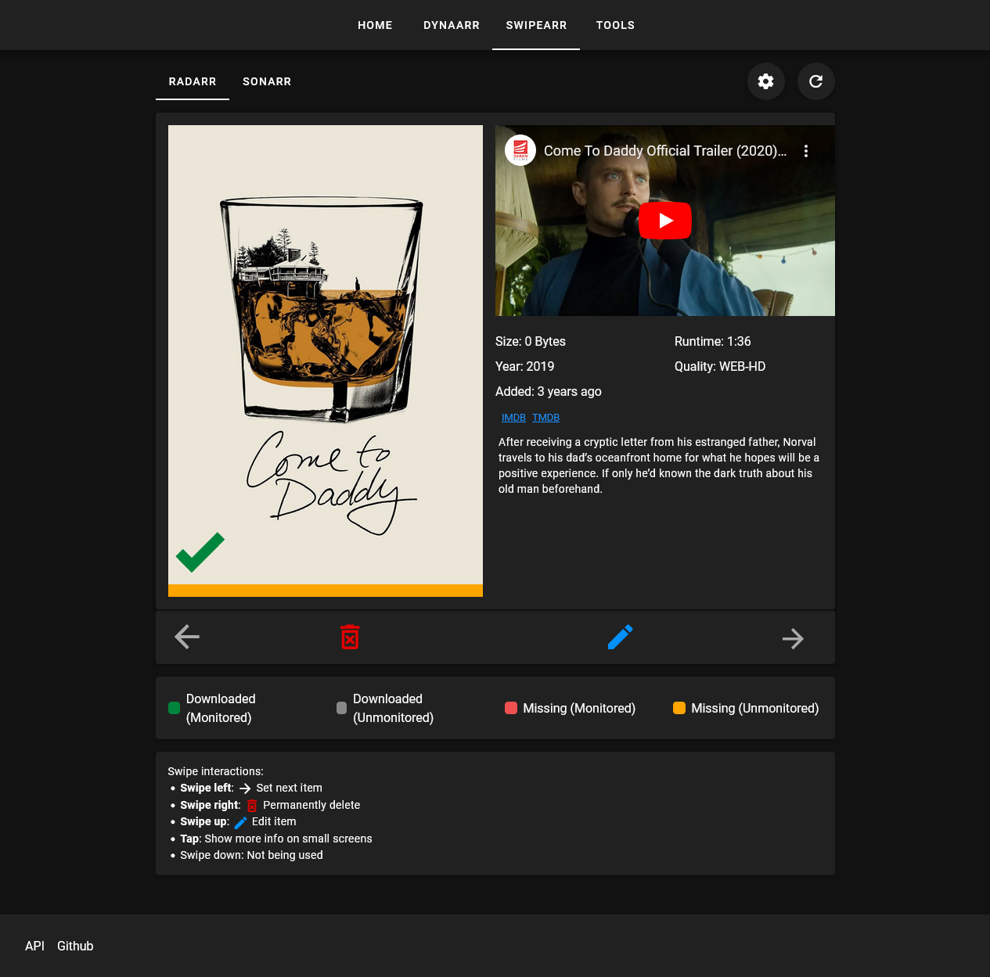Click 'Edit item' text
The height and width of the screenshot is (977, 990).
(x=274, y=822)
